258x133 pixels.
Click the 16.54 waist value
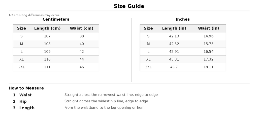[208, 52]
